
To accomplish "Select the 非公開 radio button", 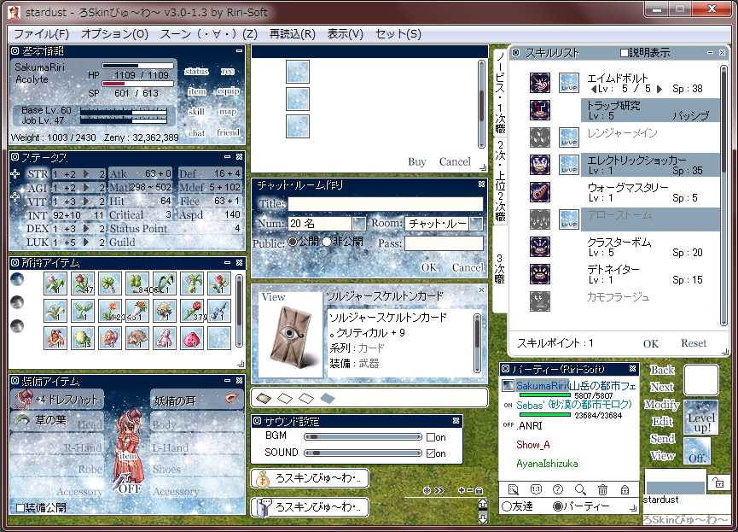I will (x=327, y=242).
